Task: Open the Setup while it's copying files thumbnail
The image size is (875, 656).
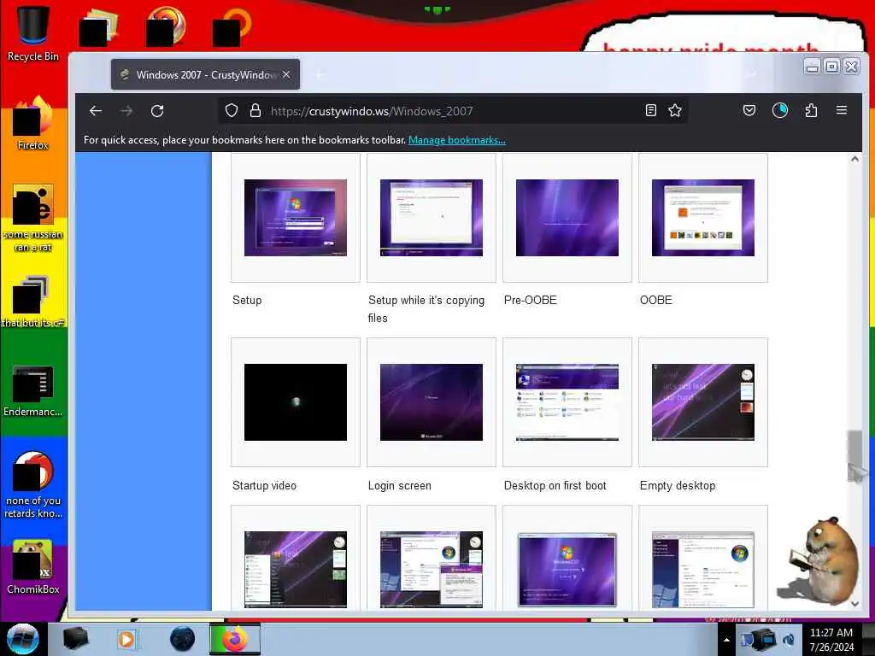Action: 432,218
